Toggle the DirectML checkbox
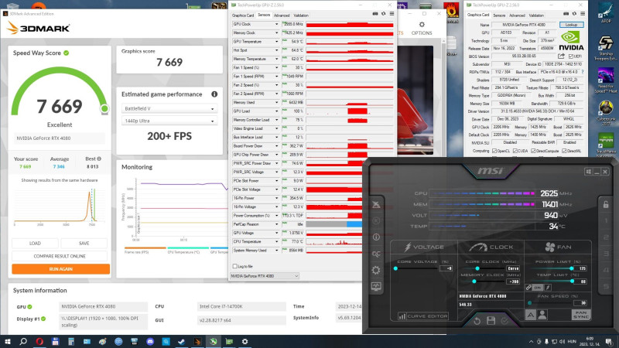Viewport: 619px width, 348px height. (564, 151)
